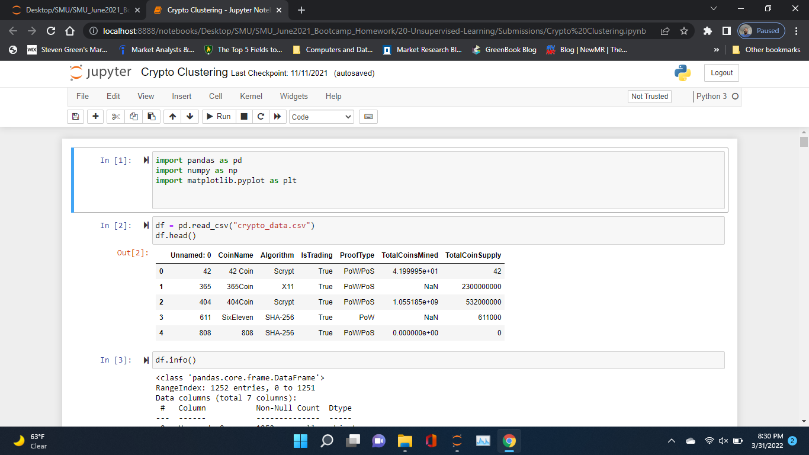Click the Not Trusted button
The height and width of the screenshot is (455, 809).
(650, 97)
